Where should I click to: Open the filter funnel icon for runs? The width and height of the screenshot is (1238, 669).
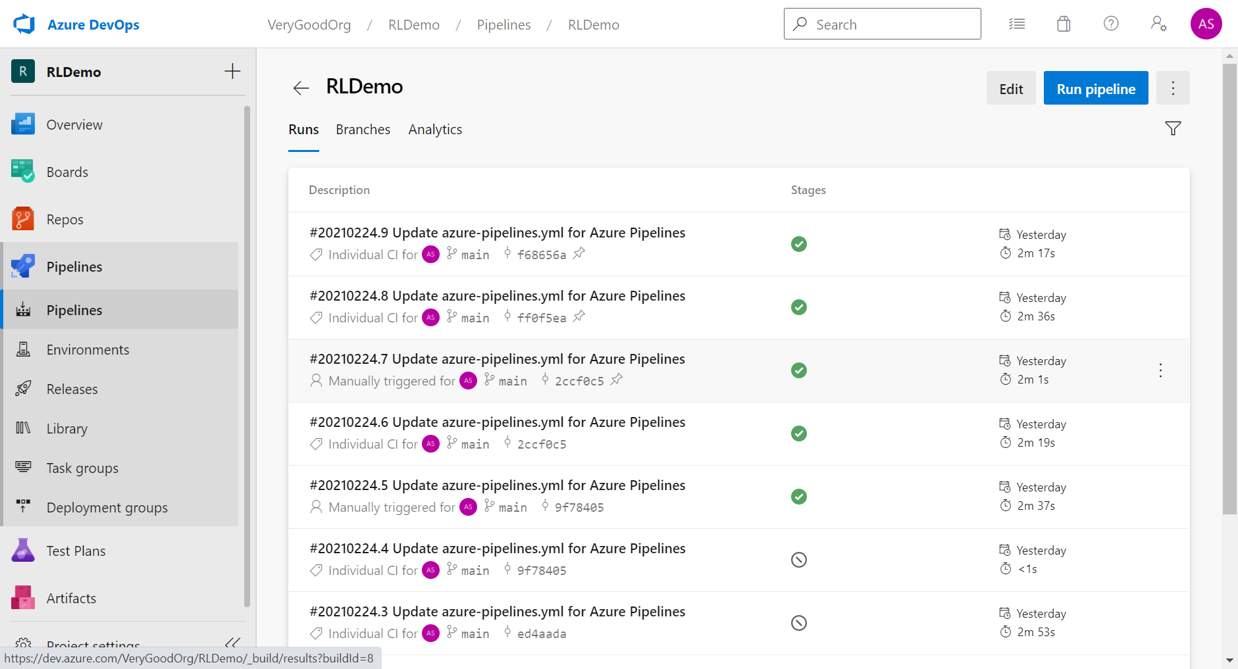point(1173,128)
